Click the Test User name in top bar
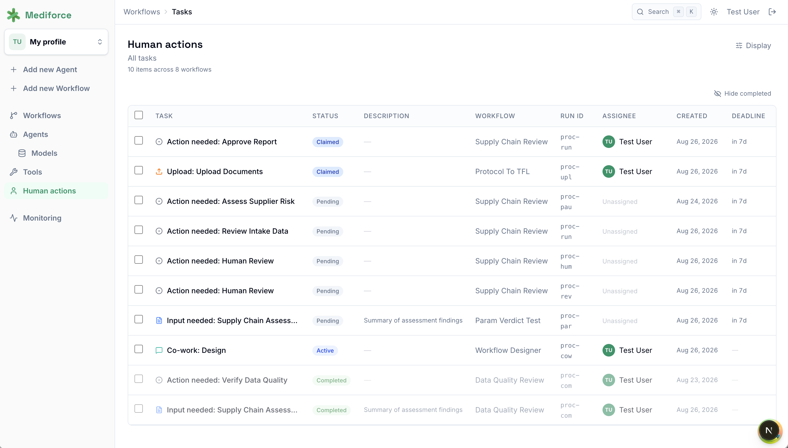 pos(743,12)
